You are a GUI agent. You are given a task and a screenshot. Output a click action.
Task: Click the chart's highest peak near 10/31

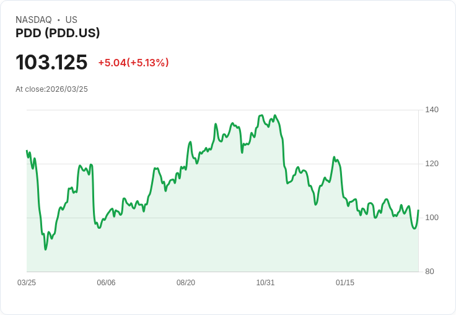(261, 115)
